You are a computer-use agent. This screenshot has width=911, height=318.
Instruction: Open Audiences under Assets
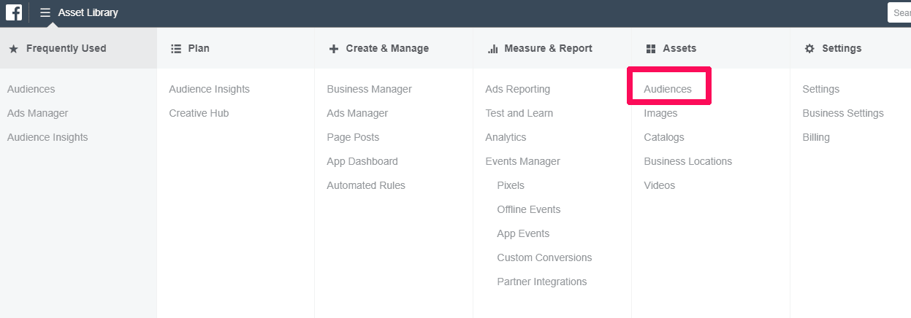pyautogui.click(x=668, y=89)
